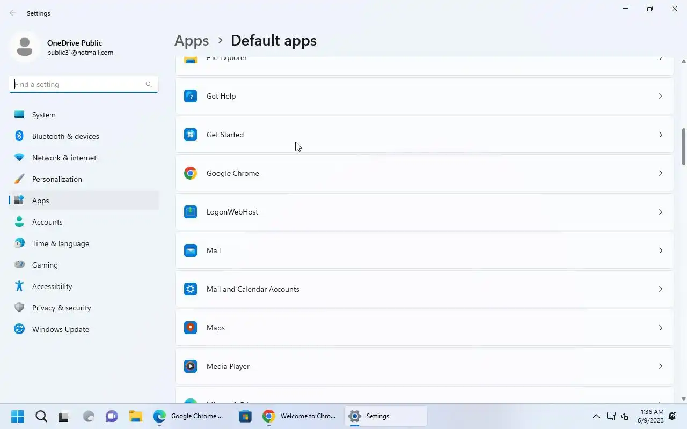Click the vertical scrollbar thumb
This screenshot has height=429, width=687.
click(x=684, y=146)
